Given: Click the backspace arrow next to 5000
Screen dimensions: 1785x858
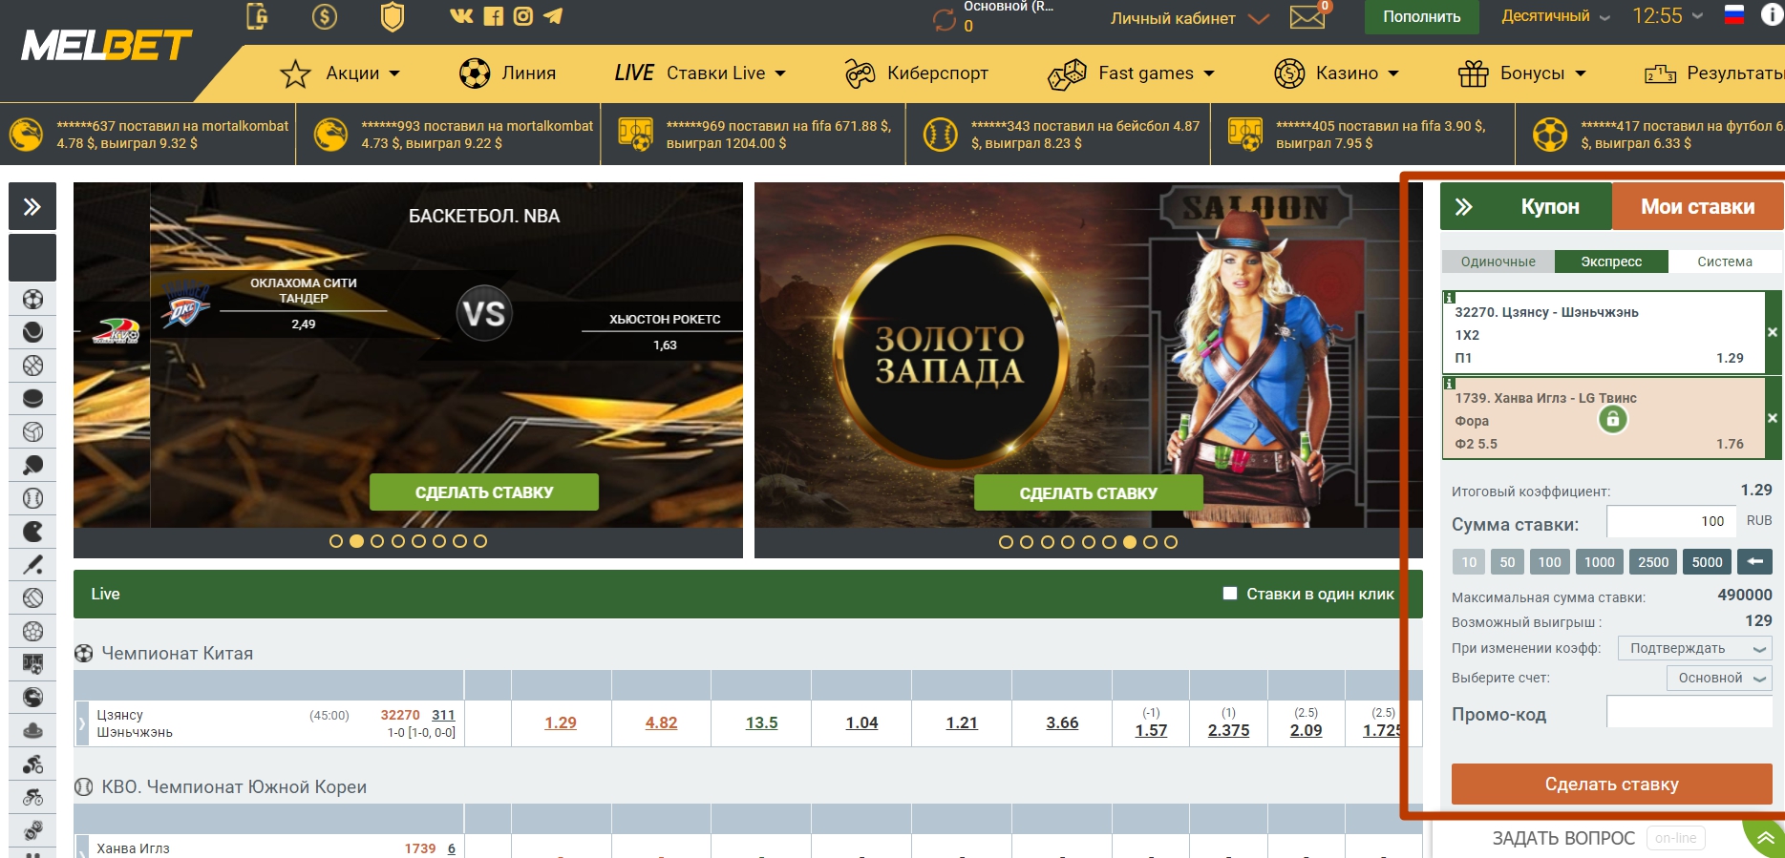Looking at the screenshot, I should (1754, 561).
